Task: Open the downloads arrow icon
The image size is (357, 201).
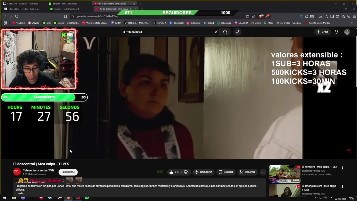Action: (x=321, y=16)
